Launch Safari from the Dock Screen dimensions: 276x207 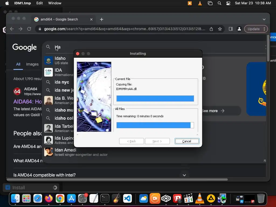tap(38, 199)
